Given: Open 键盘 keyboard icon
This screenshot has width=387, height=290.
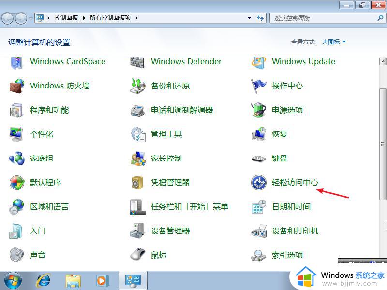Looking at the screenshot, I should tap(259, 159).
